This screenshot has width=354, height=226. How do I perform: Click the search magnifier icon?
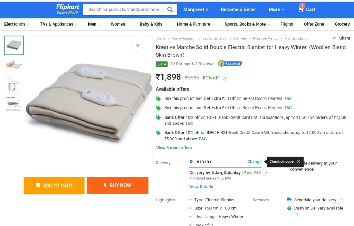pos(170,9)
